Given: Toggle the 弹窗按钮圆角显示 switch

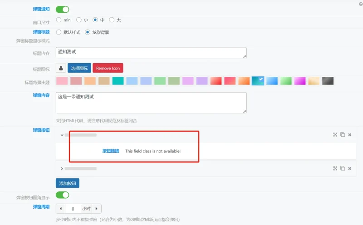Looking at the screenshot, I should 63,195.
